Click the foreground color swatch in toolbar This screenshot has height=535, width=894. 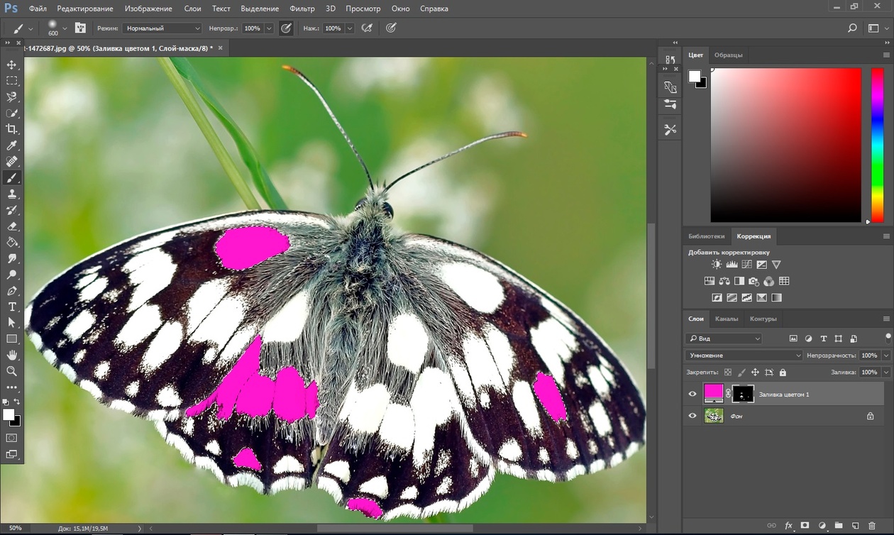click(9, 414)
